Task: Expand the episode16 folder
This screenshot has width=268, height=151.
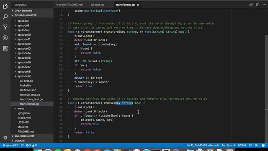Action: 32,62
